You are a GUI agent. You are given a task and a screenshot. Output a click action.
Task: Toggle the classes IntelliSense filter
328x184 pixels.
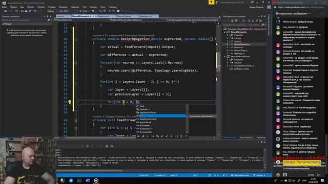[x=157, y=136]
